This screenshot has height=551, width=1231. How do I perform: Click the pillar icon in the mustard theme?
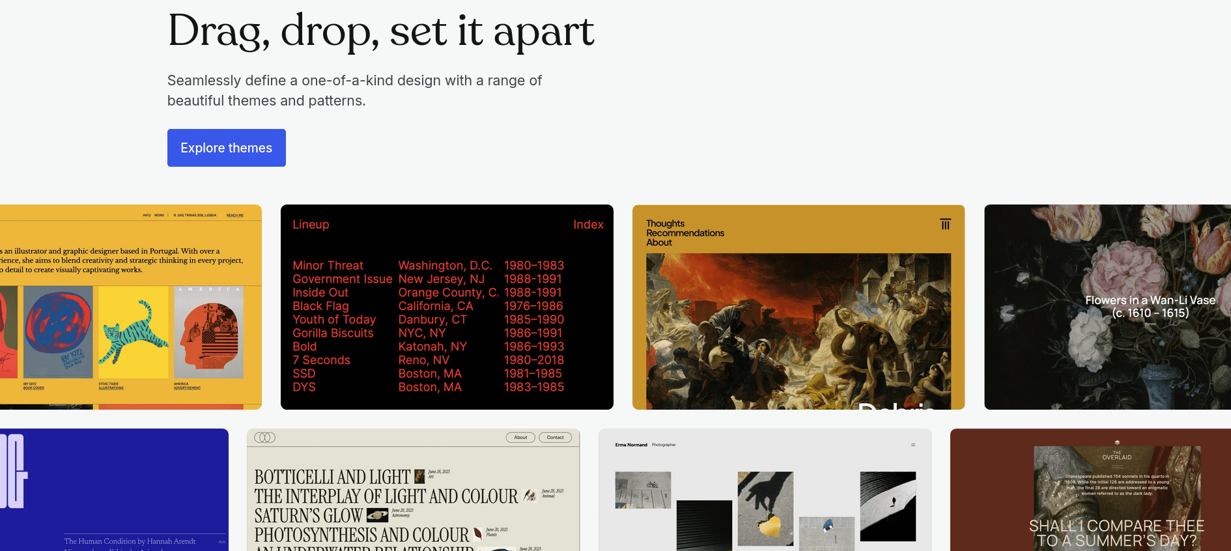tap(945, 224)
